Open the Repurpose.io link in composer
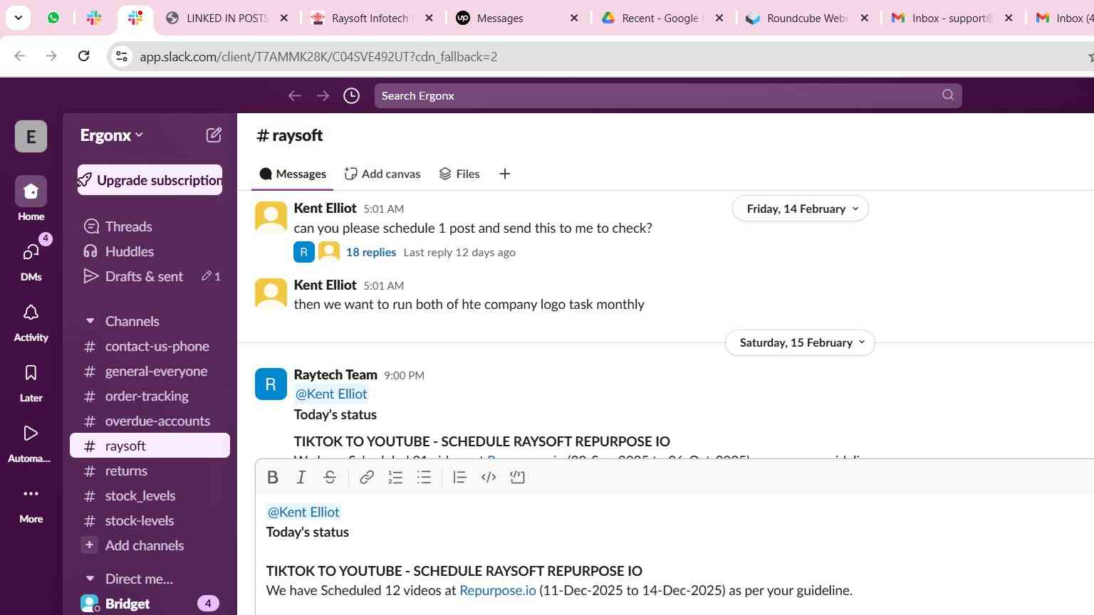The width and height of the screenshot is (1094, 615). pos(498,590)
